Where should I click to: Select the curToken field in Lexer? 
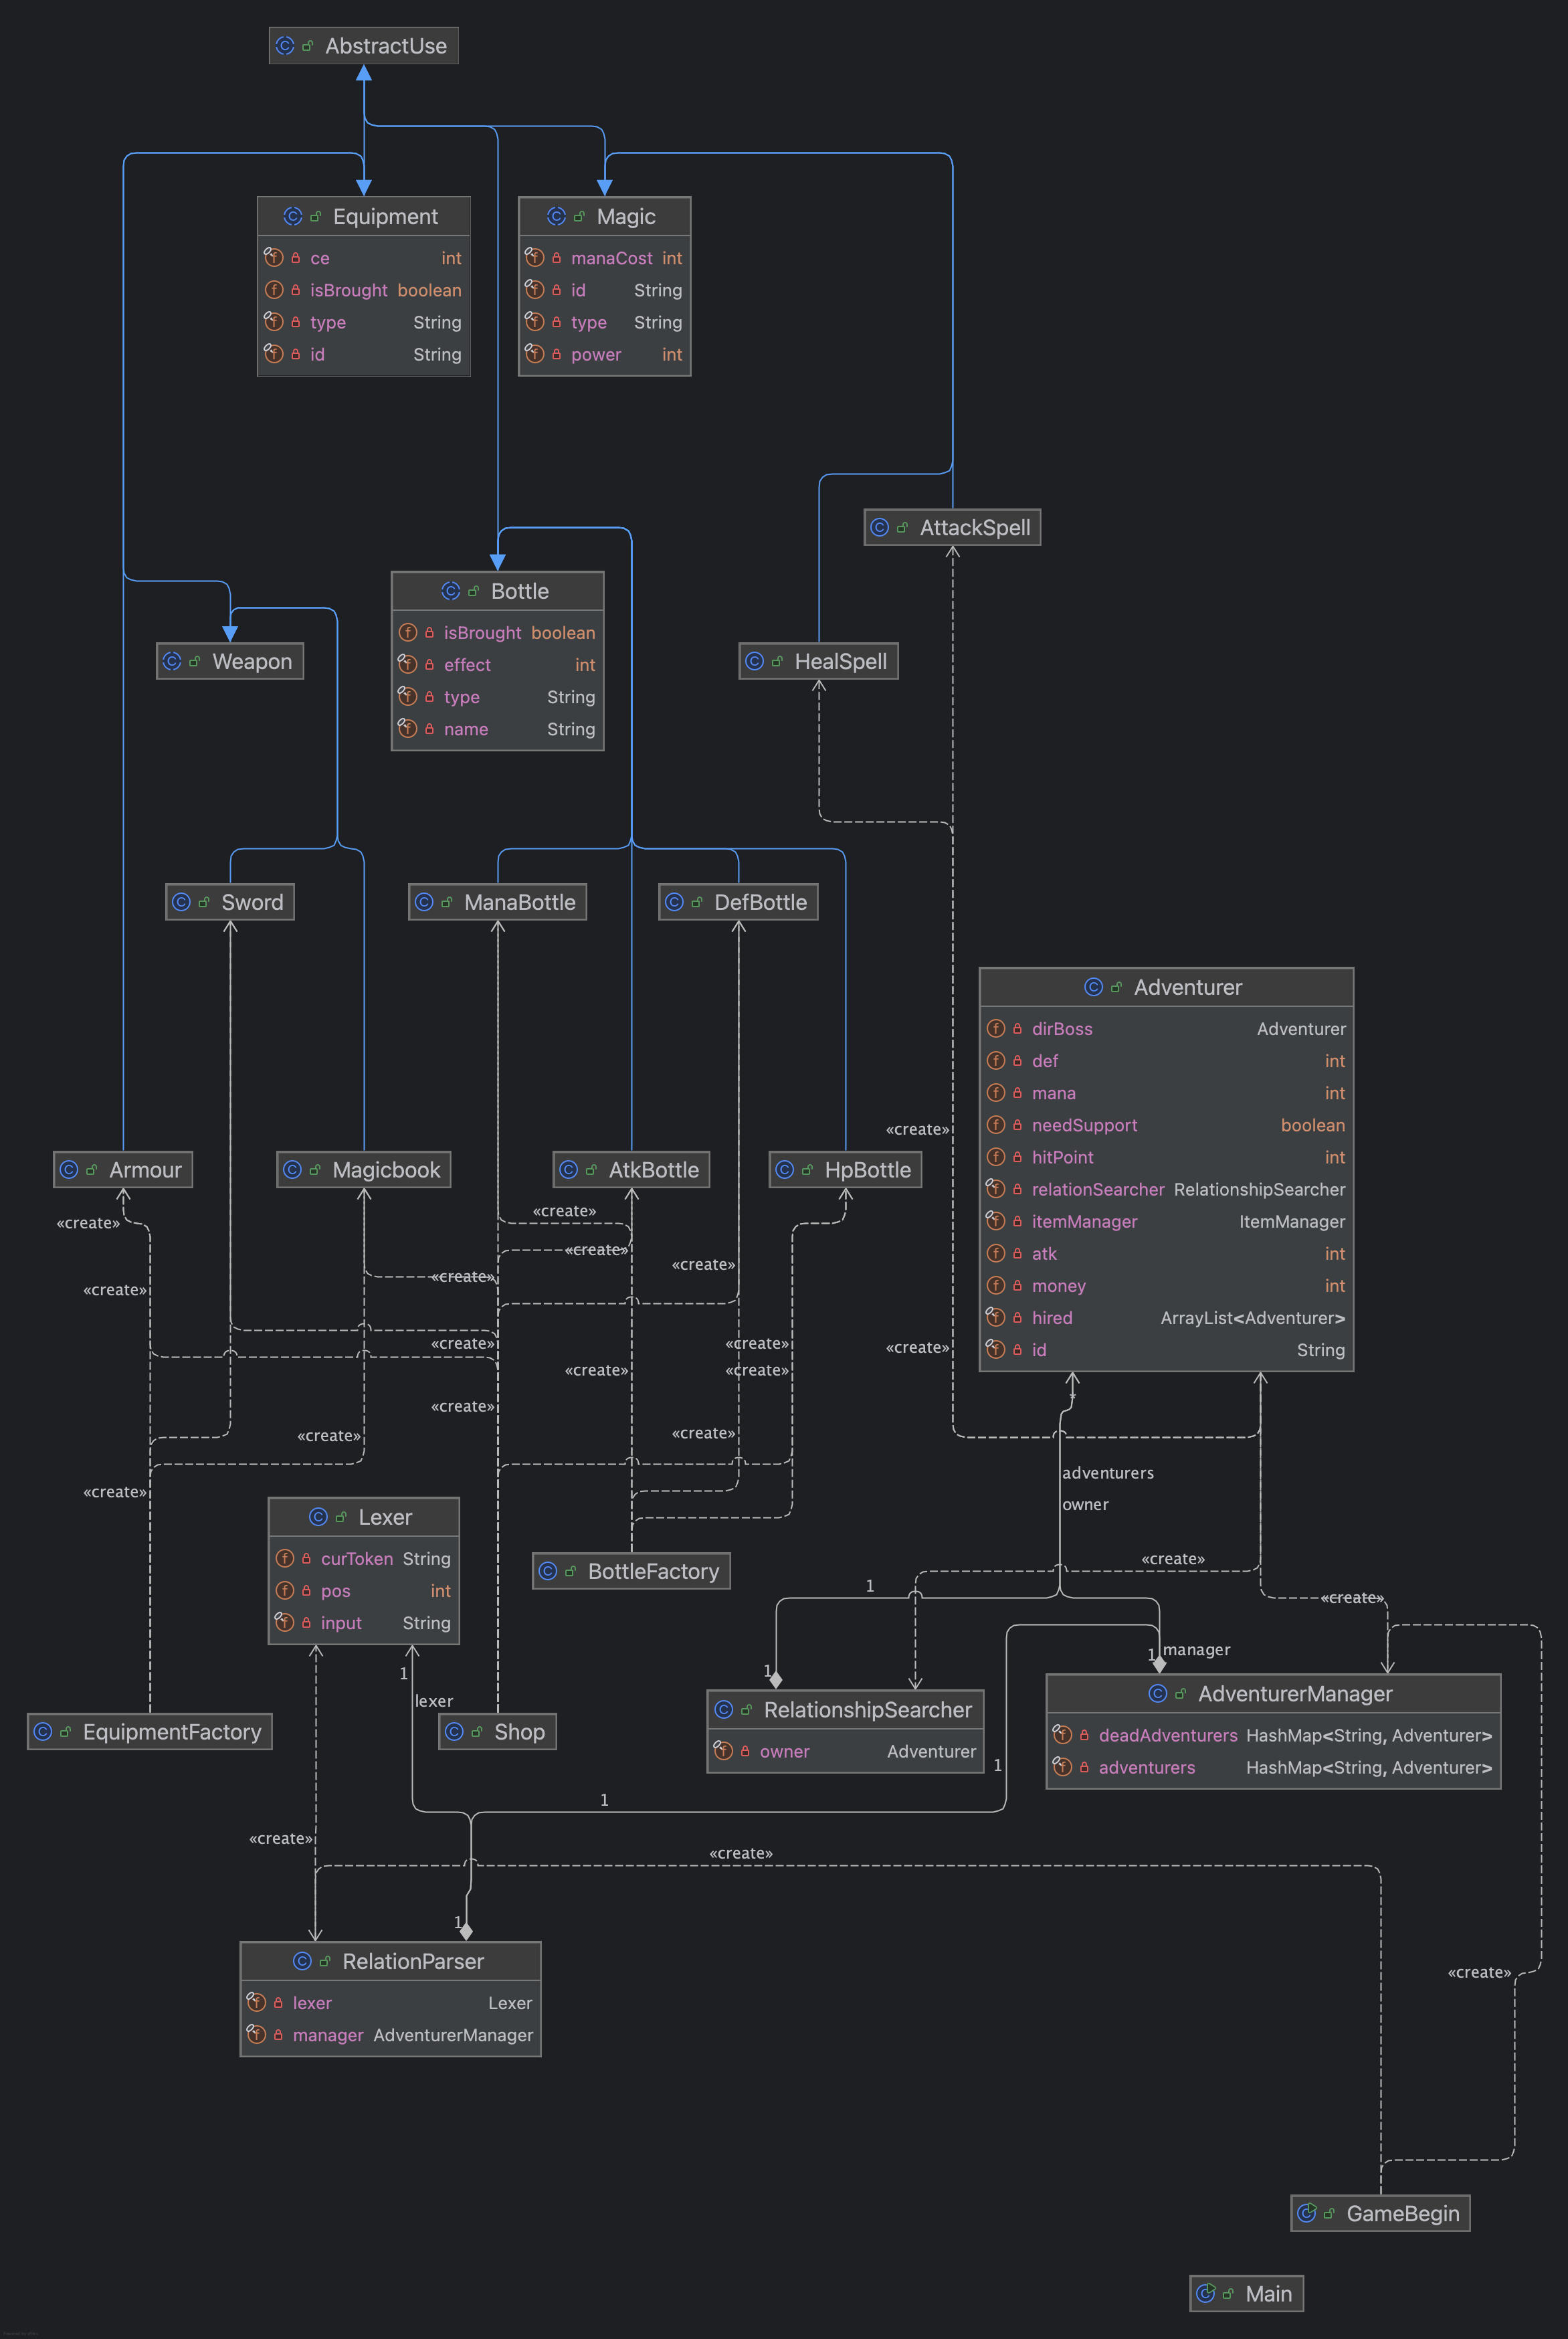pos(356,1559)
